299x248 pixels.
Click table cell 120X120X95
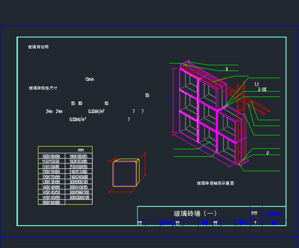point(51,172)
